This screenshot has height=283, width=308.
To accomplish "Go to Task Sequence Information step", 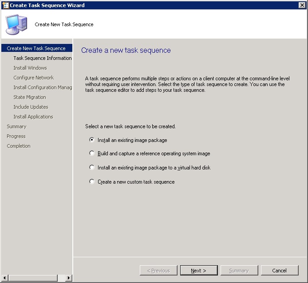I will [x=42, y=58].
